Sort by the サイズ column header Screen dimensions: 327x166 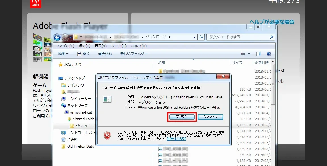(x=237, y=62)
